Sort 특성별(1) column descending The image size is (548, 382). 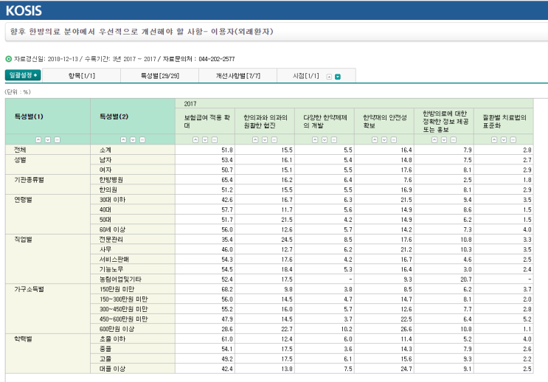tap(48, 140)
